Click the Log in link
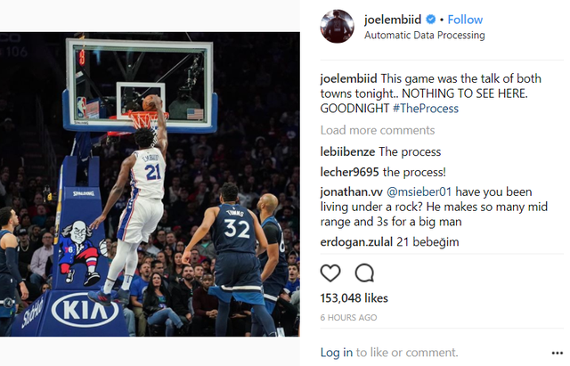The width and height of the screenshot is (570, 366). click(337, 353)
